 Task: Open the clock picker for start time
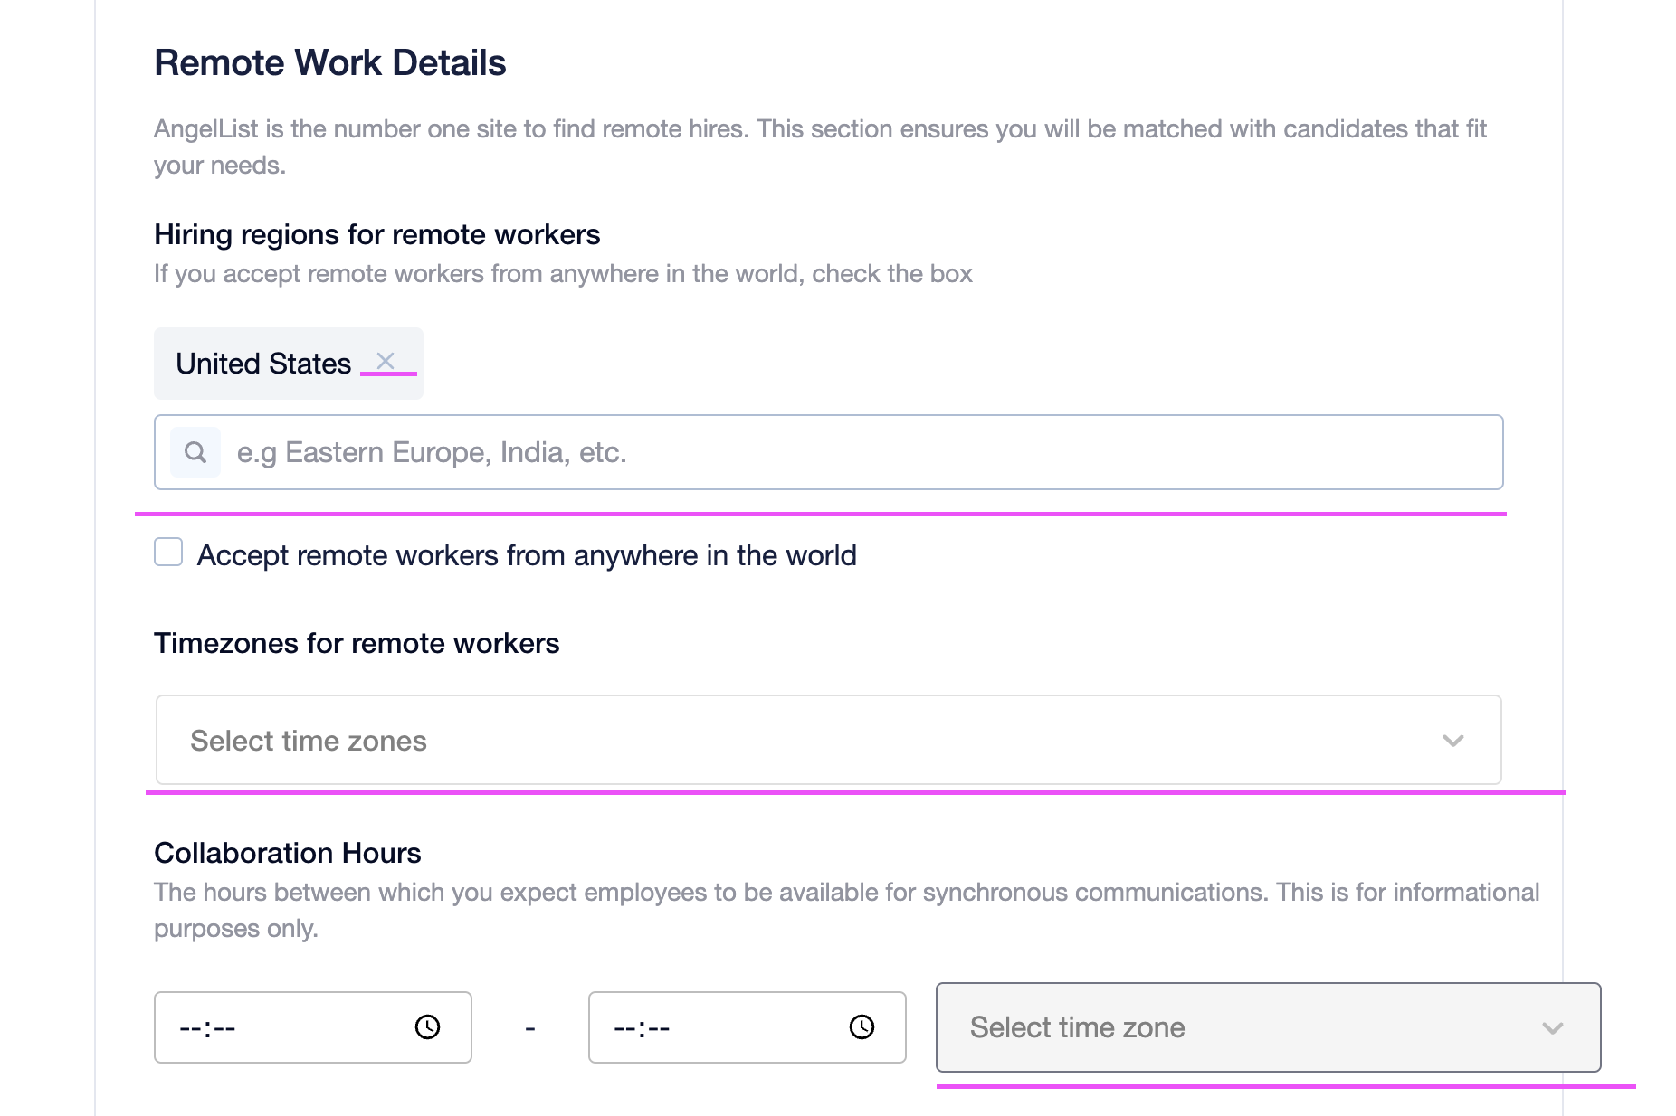[427, 1026]
